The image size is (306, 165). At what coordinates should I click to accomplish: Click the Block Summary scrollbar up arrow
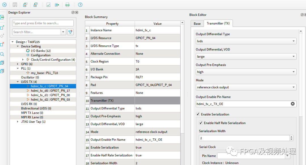(x=182, y=23)
